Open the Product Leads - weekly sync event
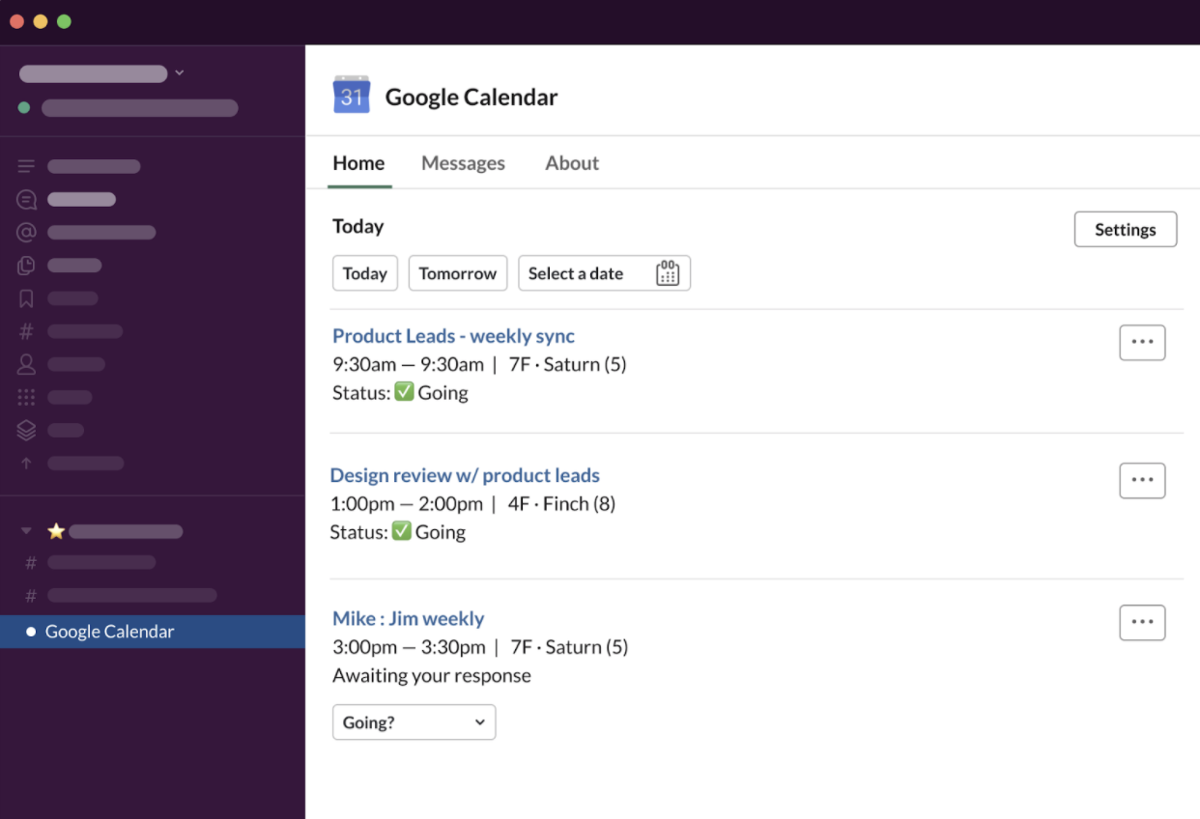 point(453,336)
